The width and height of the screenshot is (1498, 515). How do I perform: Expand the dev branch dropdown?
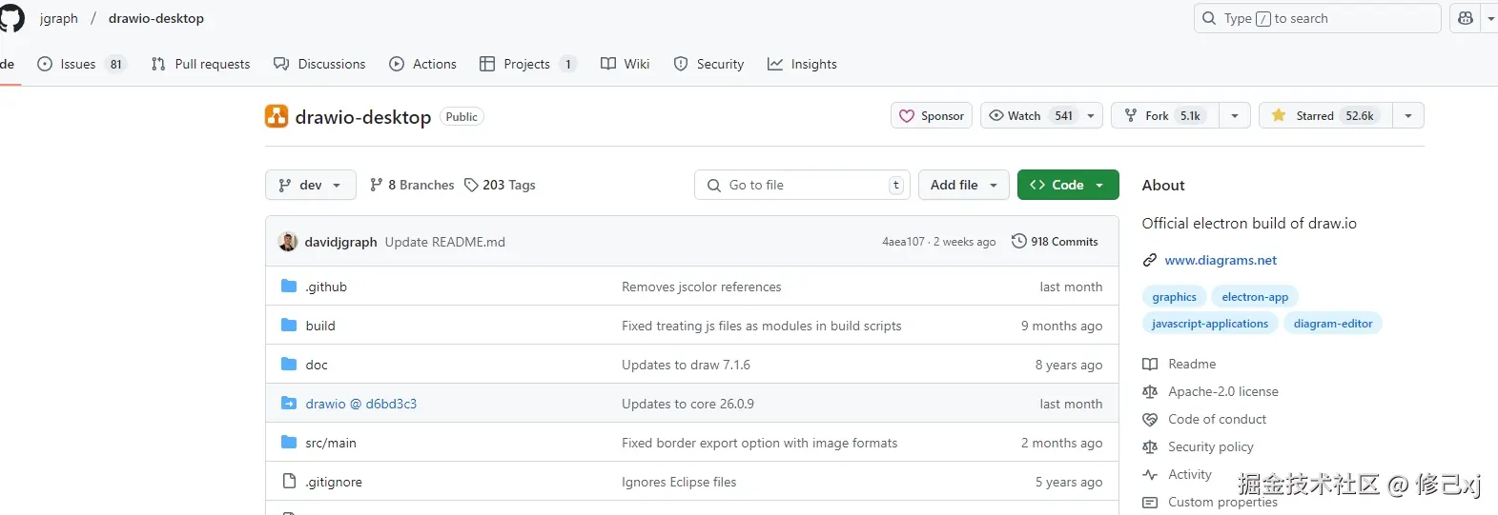[310, 185]
